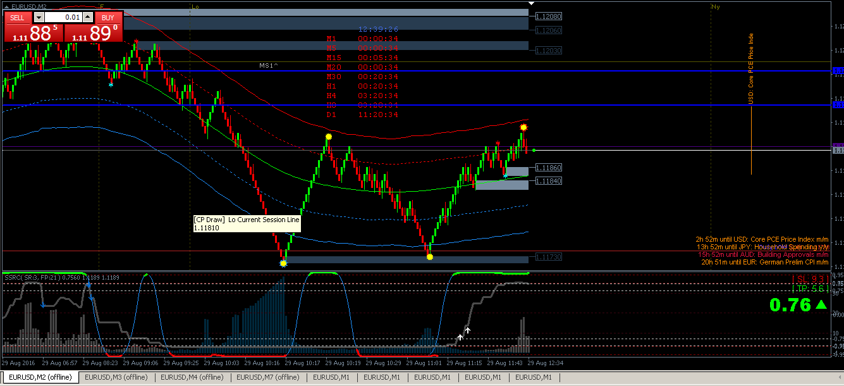Click the 1.11860 zone price label

click(x=548, y=168)
